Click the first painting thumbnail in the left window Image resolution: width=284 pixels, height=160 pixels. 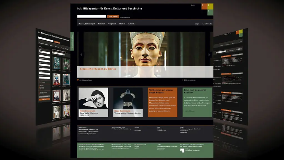pyautogui.click(x=57, y=63)
